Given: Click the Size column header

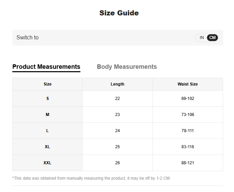Looking at the screenshot, I should (x=48, y=84).
